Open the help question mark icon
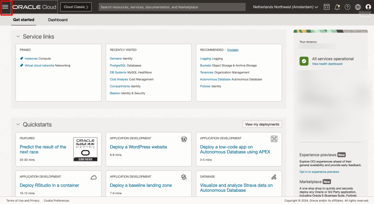This screenshot has width=374, height=204. pyautogui.click(x=347, y=7)
